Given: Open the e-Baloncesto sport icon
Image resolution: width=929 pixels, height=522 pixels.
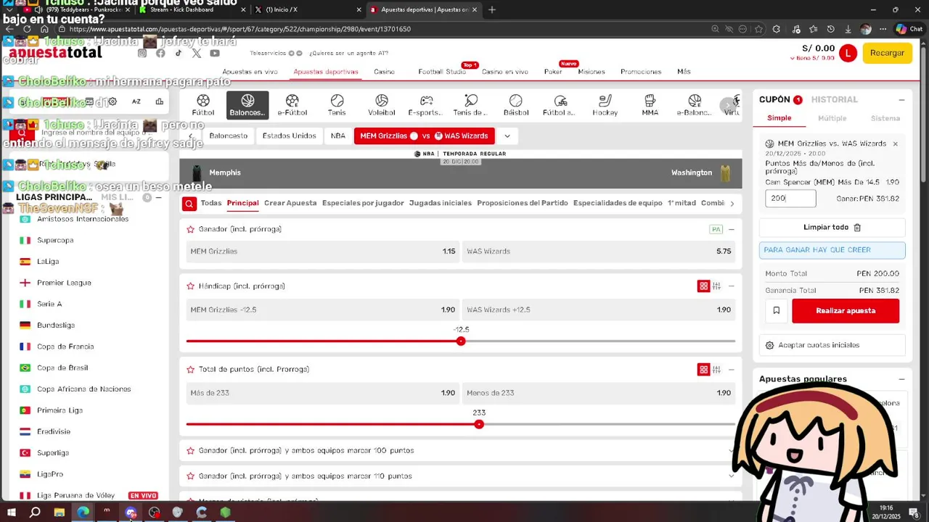Looking at the screenshot, I should point(695,105).
